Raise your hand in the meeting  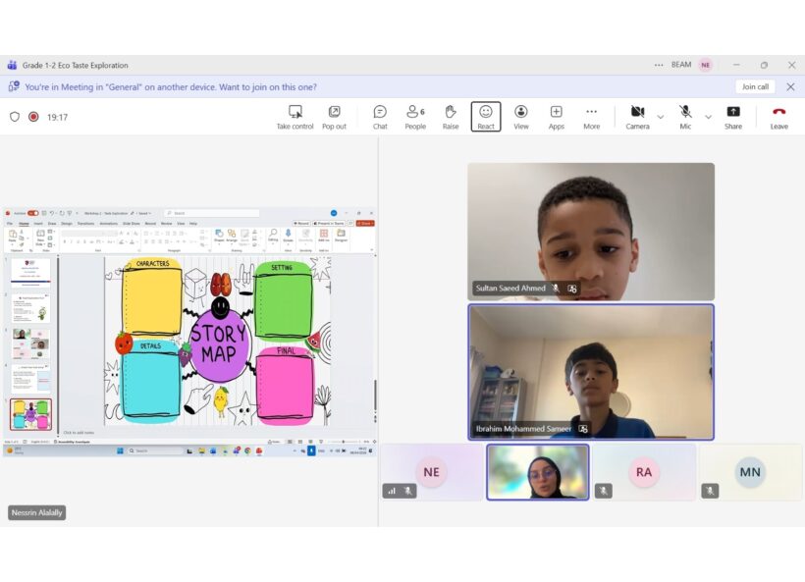click(451, 116)
